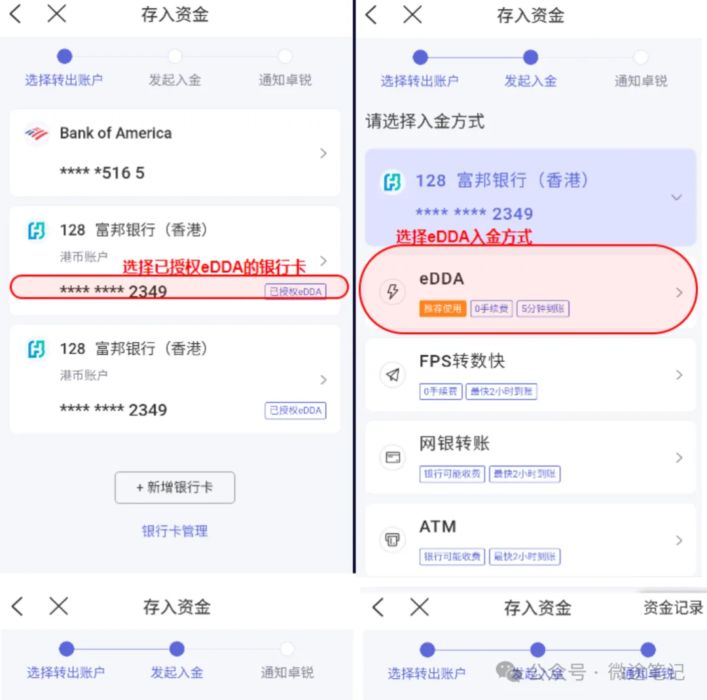Close the top-right deposit screen with X

click(x=412, y=14)
